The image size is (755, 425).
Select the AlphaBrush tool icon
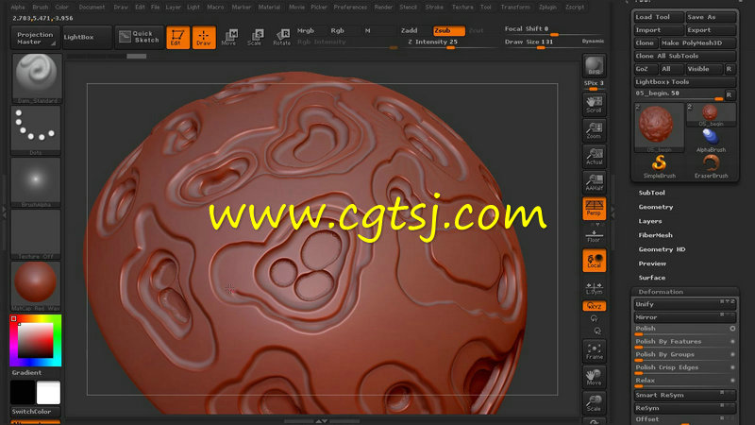711,140
